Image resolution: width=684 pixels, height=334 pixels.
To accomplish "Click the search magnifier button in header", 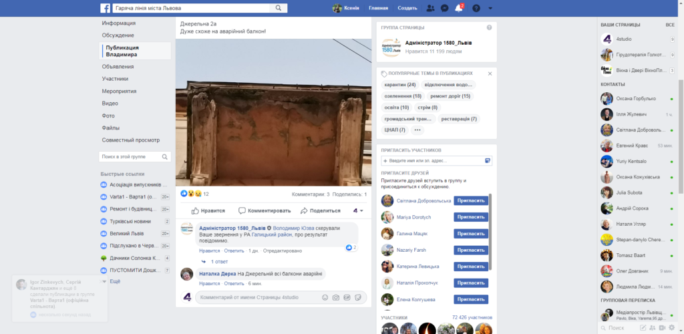I will click(x=279, y=8).
